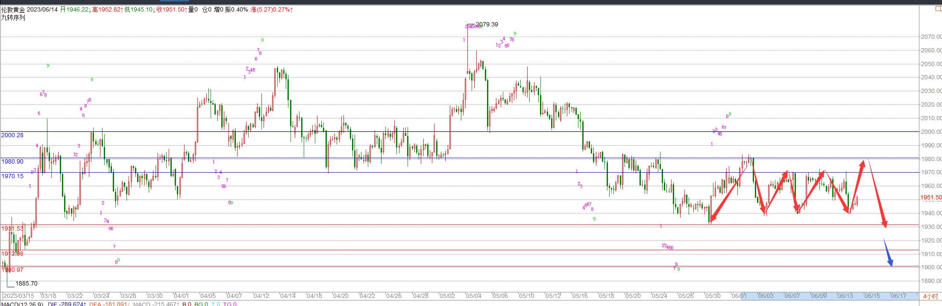Select the 2000.28 blue horizontal line label

click(12, 135)
